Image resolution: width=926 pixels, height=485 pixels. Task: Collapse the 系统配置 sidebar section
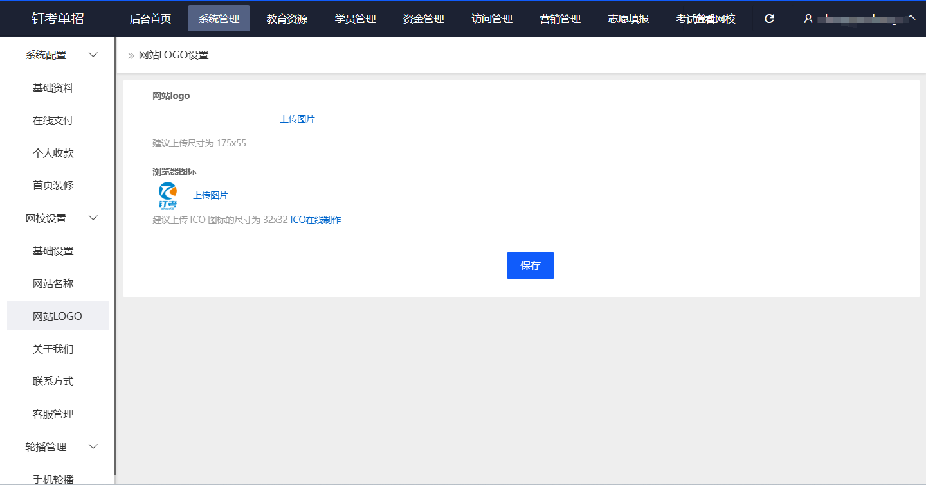click(x=93, y=55)
